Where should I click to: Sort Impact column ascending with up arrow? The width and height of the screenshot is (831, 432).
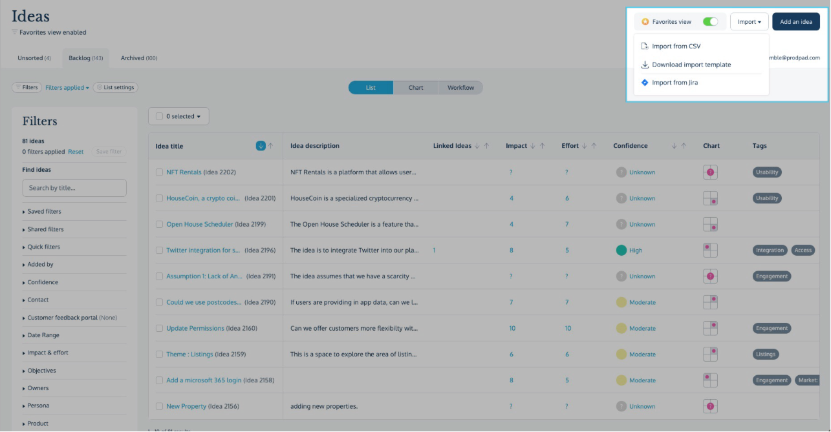[541, 146]
